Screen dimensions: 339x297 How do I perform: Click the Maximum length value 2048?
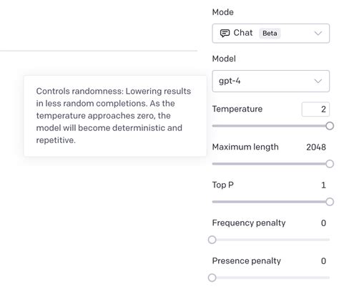(x=316, y=147)
